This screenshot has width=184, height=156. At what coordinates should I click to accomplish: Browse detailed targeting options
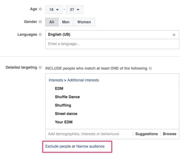169,134
